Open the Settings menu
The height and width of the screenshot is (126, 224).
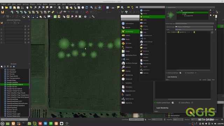pyautogui.click(x=26, y=4)
